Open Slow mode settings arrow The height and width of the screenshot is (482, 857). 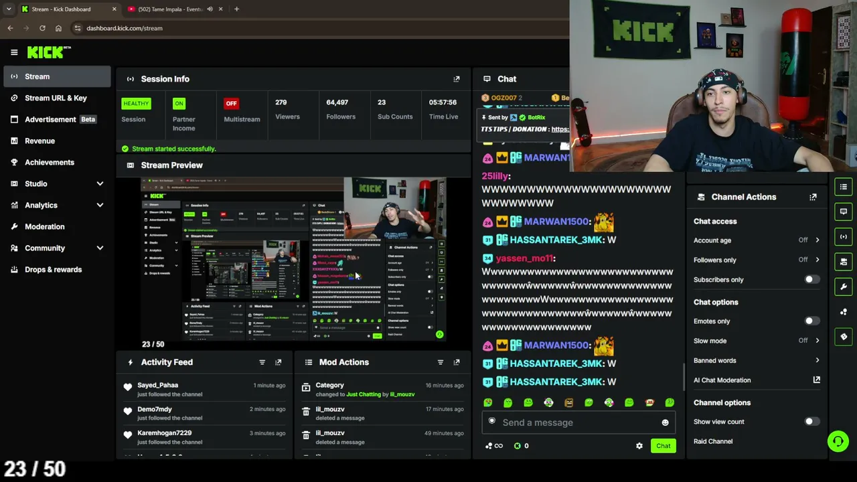[817, 341]
